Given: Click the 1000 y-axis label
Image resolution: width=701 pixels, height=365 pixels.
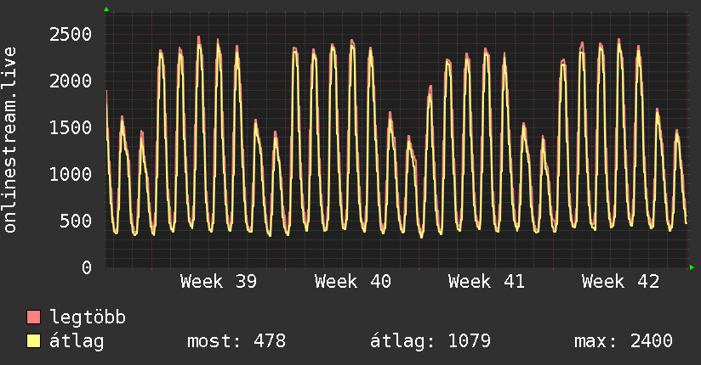Looking at the screenshot, I should pos(71,175).
